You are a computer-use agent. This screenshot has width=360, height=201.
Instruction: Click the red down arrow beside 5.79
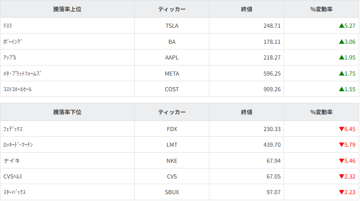coord(342,145)
